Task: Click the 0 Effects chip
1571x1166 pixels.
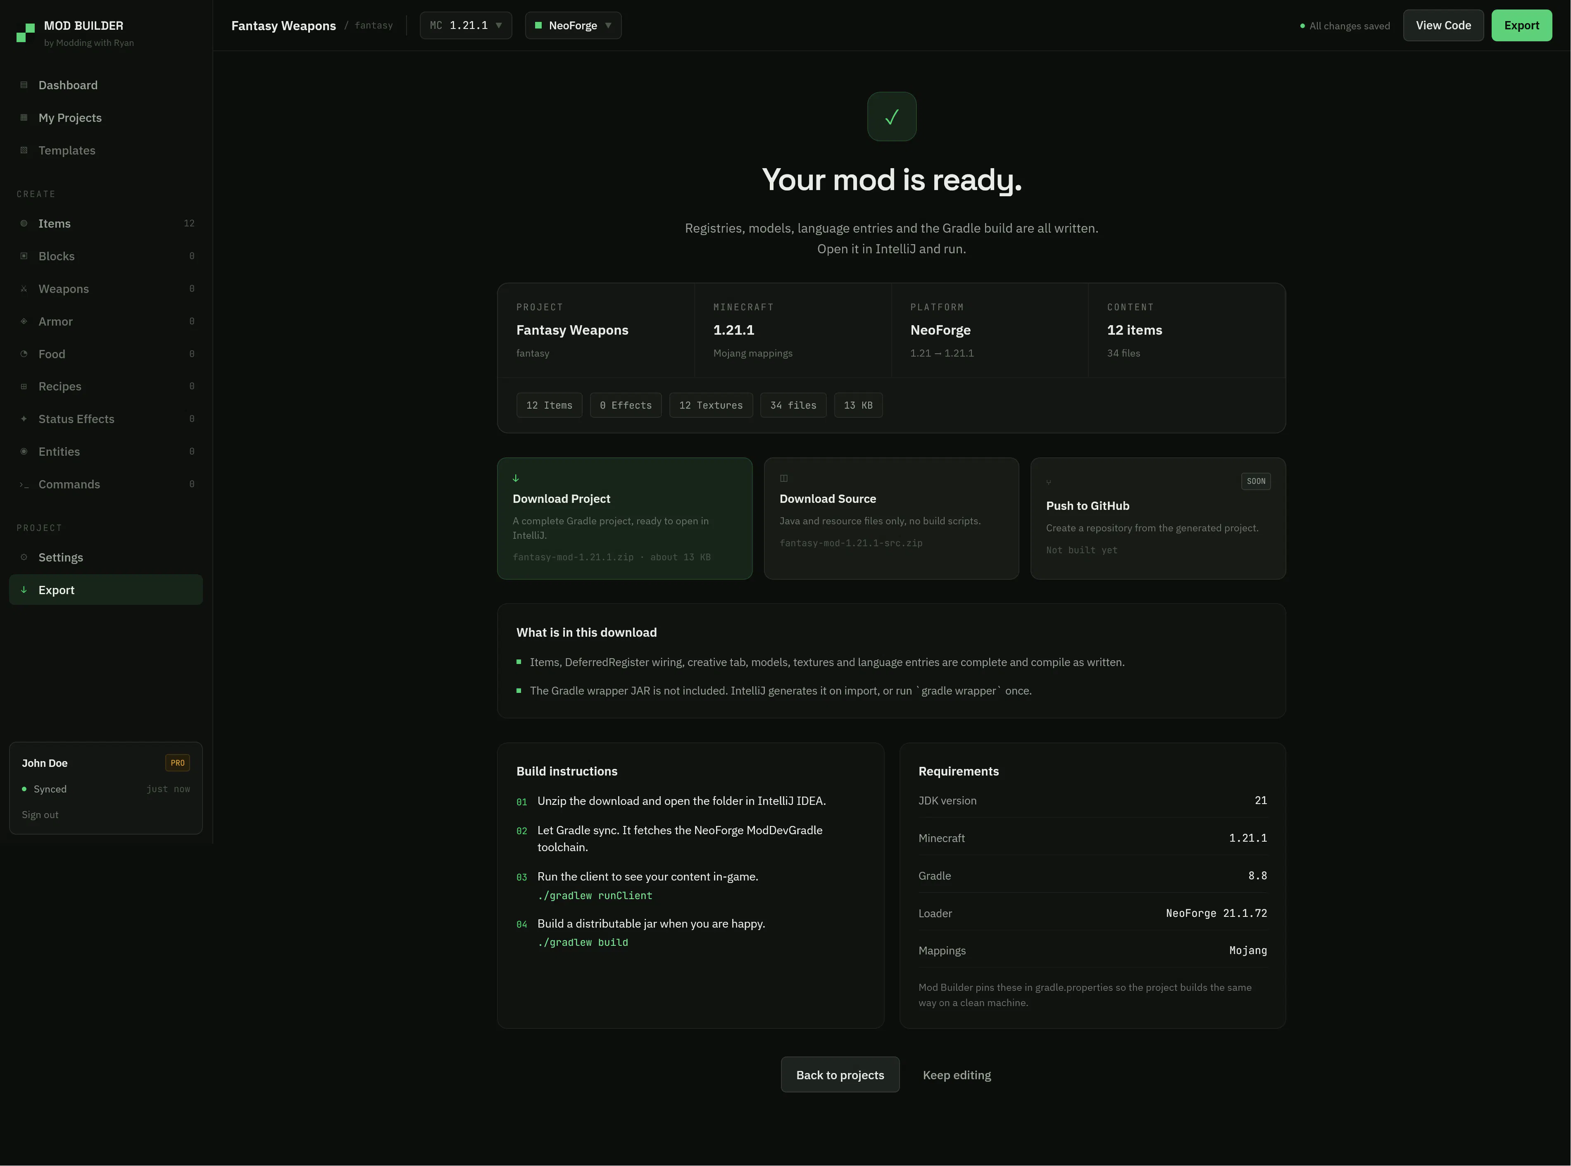Action: (x=625, y=405)
